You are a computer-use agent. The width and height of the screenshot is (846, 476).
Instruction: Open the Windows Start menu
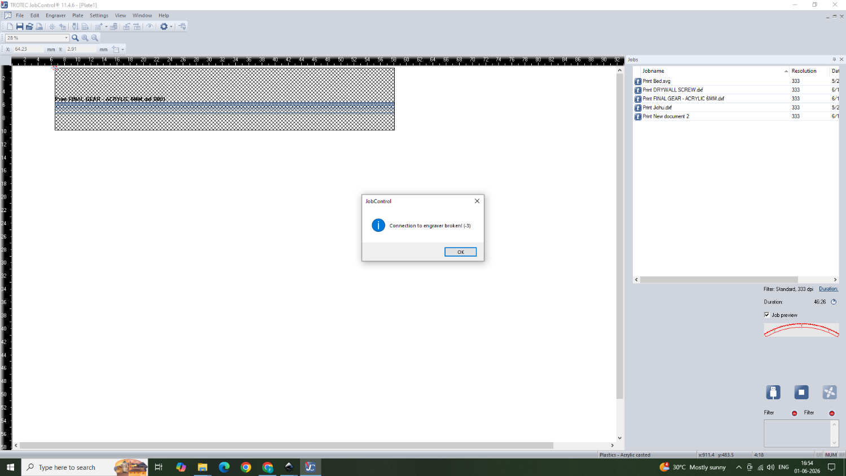(10, 467)
